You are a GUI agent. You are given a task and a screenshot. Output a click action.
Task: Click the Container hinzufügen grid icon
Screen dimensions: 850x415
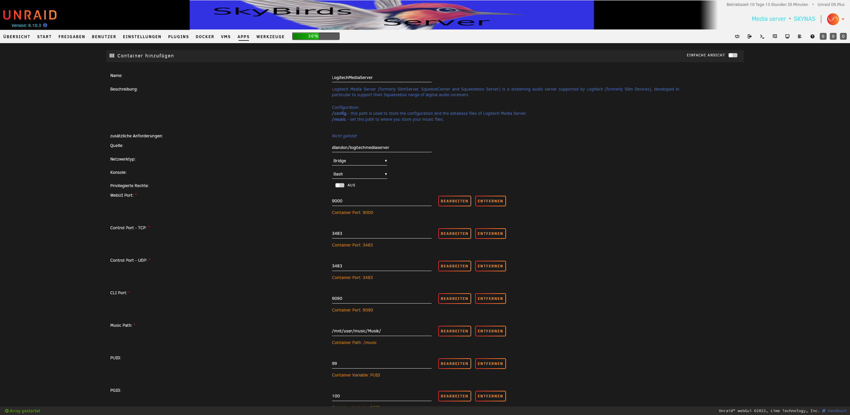pos(112,56)
